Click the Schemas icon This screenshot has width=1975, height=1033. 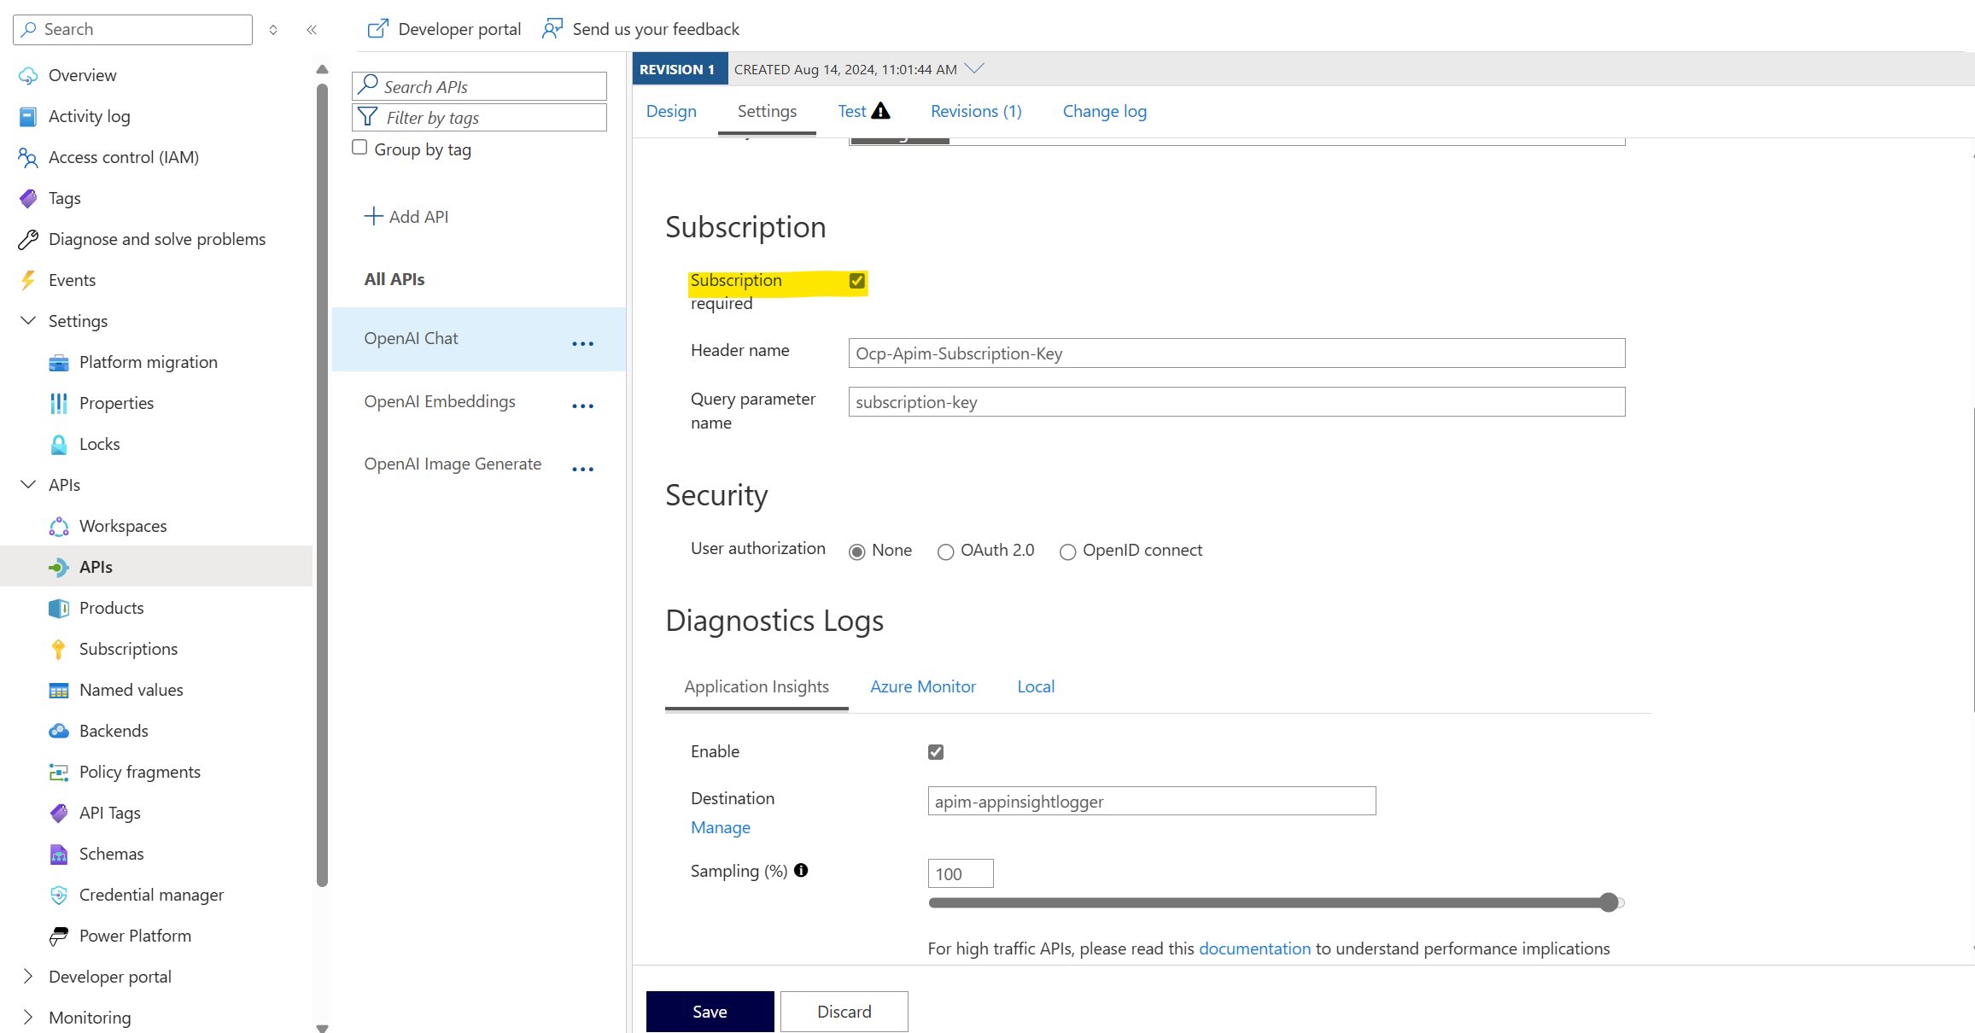pyautogui.click(x=59, y=854)
